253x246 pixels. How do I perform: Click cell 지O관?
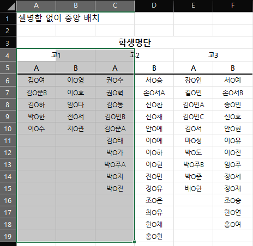tap(75, 128)
